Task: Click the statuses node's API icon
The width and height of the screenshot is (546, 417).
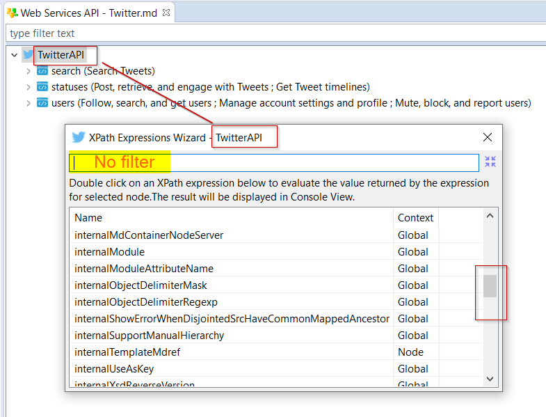Action: (42, 87)
